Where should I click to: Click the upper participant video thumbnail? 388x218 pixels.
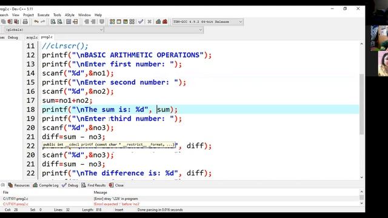pos(379,38)
